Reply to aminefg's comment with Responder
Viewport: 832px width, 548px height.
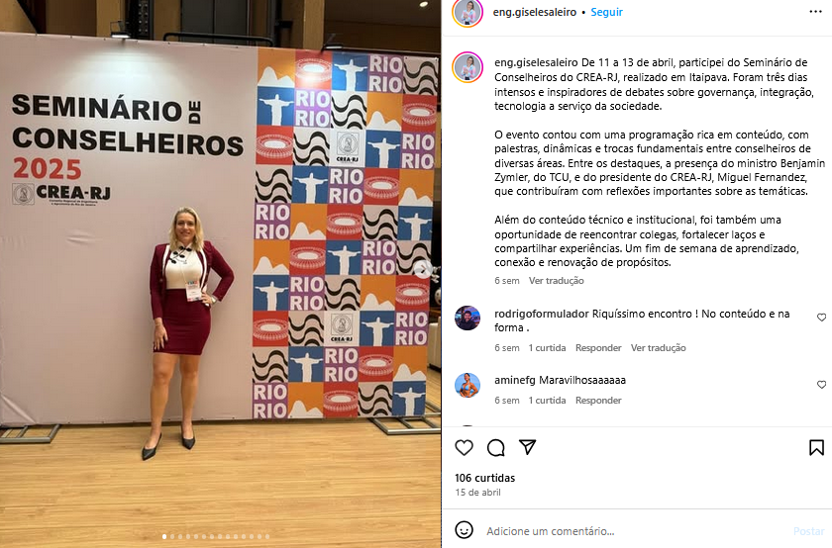pos(598,401)
